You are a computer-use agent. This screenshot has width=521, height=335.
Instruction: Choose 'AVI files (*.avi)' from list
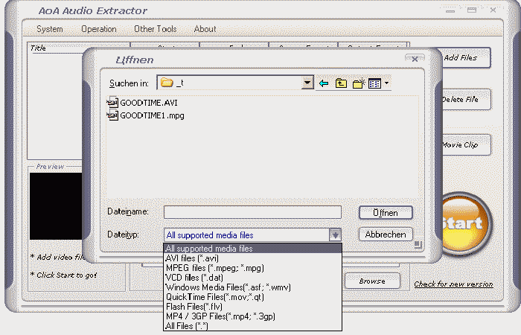pyautogui.click(x=192, y=258)
